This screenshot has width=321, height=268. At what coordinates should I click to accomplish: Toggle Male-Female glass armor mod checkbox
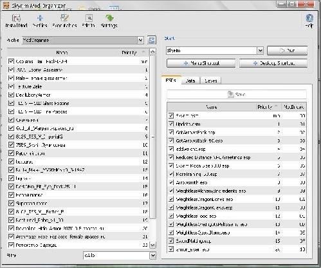pyautogui.click(x=11, y=78)
